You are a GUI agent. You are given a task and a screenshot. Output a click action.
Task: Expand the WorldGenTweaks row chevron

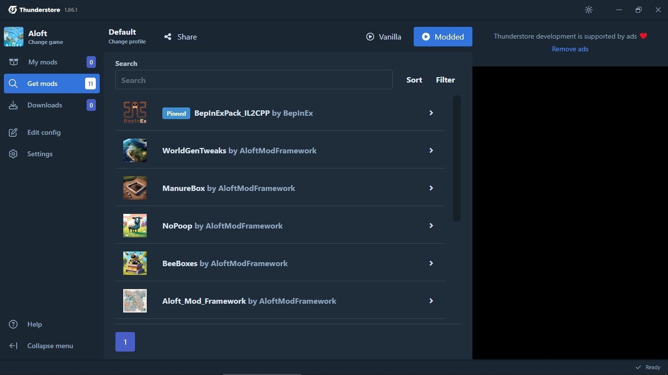(431, 150)
